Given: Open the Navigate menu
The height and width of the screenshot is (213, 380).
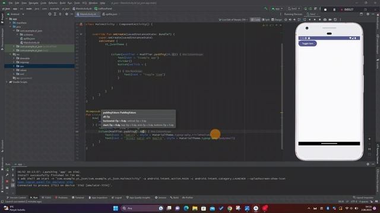Looking at the screenshot, I should coord(33,3).
